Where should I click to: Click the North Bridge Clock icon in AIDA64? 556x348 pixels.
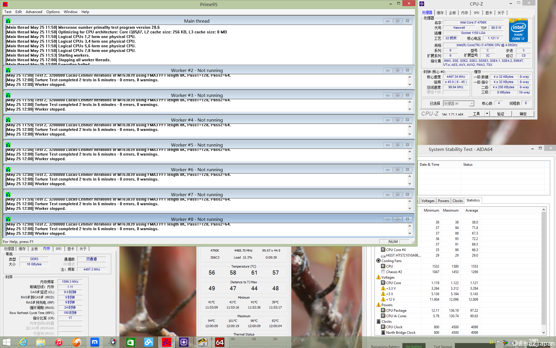[x=383, y=332]
